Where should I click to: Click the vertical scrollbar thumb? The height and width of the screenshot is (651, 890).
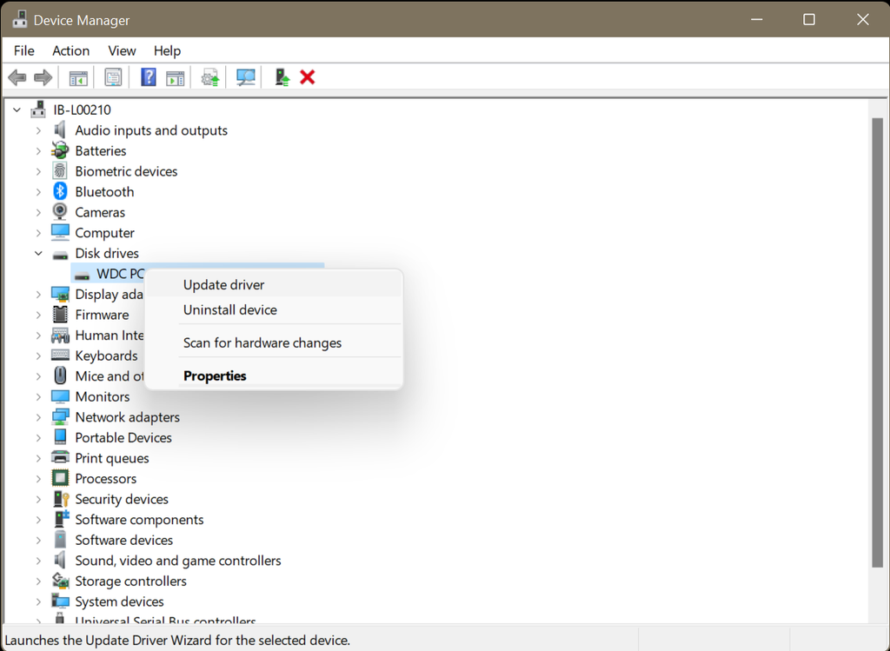tap(878, 342)
